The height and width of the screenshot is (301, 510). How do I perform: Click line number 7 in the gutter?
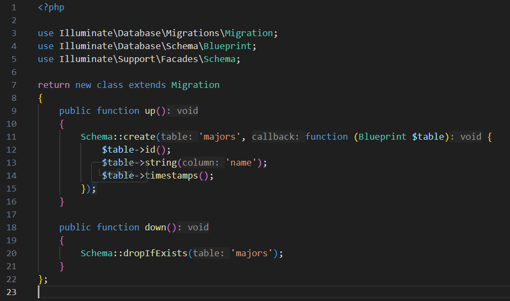pos(13,85)
